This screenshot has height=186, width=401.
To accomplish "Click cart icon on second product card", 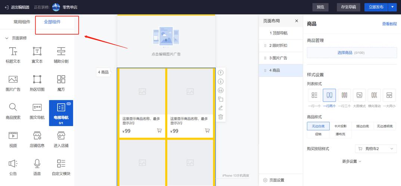I will [x=207, y=131].
